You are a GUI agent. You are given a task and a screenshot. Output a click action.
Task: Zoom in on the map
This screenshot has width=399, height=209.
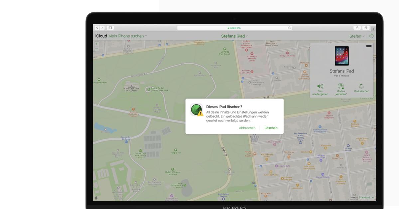[x=97, y=44]
